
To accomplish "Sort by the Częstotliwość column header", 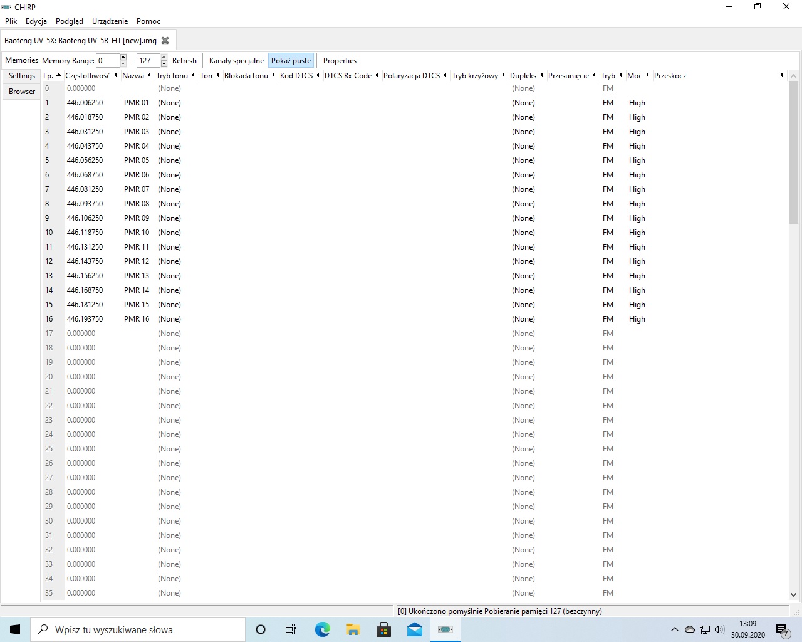I will coord(88,76).
